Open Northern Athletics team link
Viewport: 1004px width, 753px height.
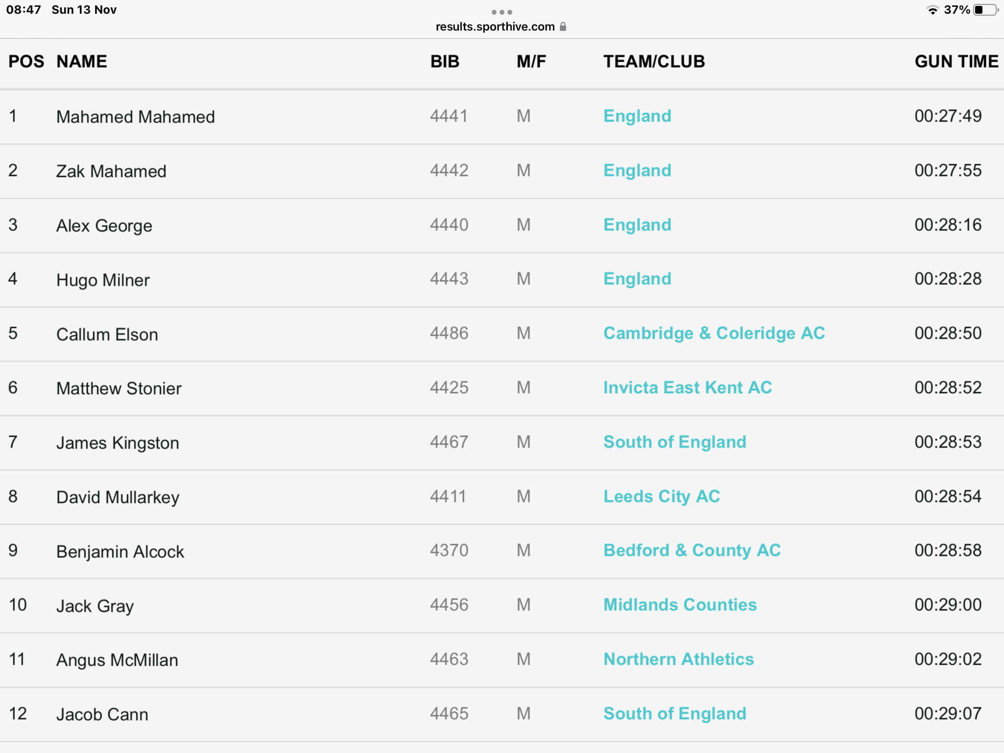point(678,659)
